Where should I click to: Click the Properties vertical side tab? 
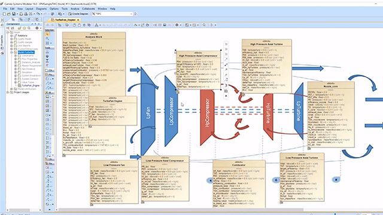pos(2,40)
